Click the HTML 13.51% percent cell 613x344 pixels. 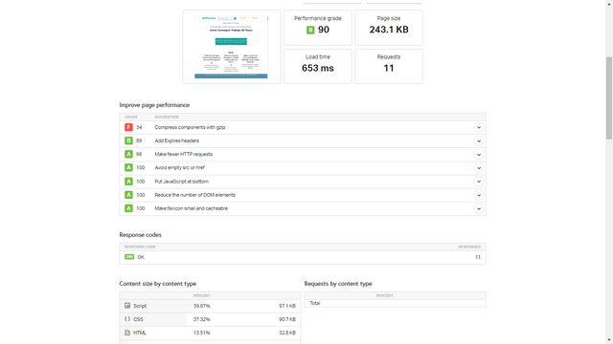[202, 333]
